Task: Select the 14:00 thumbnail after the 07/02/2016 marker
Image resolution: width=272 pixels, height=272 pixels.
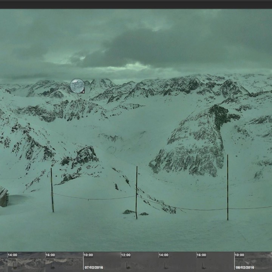Action: point(178,262)
